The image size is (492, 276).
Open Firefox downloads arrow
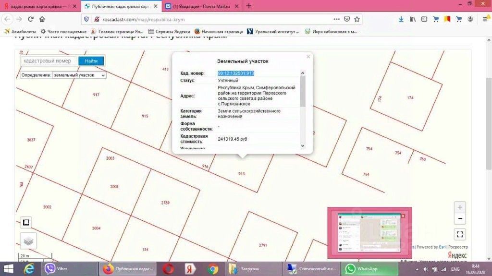[401, 19]
